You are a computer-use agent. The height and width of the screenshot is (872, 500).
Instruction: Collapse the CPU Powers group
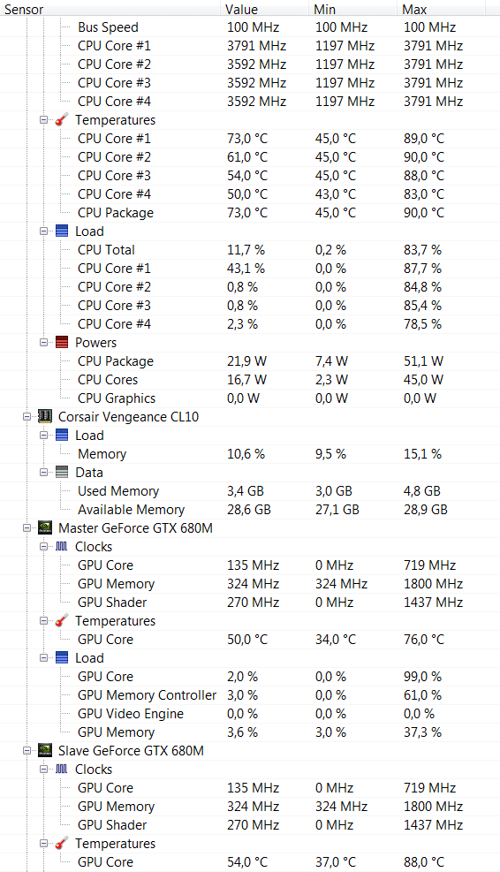click(43, 343)
